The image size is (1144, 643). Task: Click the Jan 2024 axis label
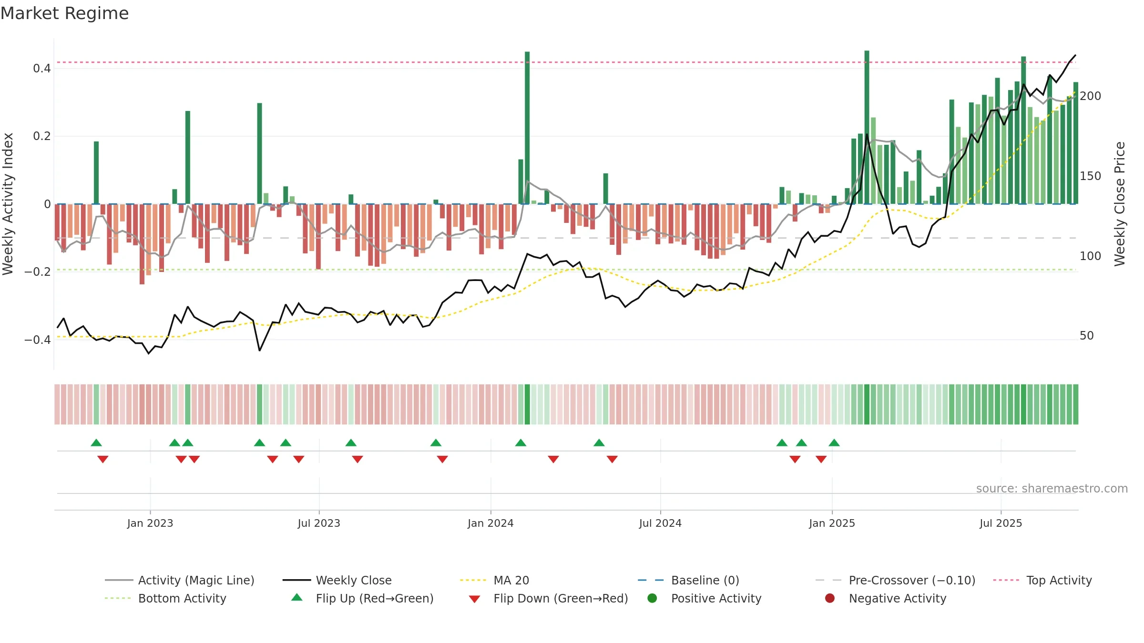pyautogui.click(x=490, y=523)
